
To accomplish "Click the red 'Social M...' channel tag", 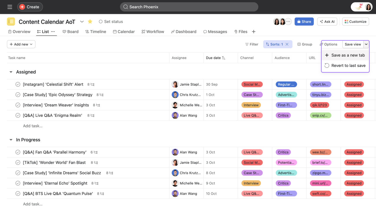I will pyautogui.click(x=252, y=85).
